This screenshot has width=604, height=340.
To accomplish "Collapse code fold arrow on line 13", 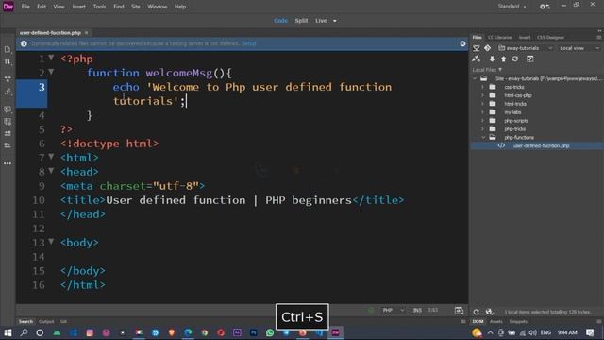I will 51,242.
